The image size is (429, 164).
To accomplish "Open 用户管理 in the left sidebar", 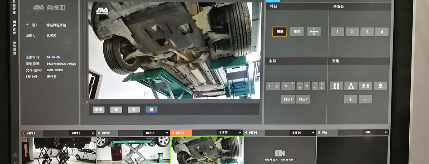I will 14,27.
